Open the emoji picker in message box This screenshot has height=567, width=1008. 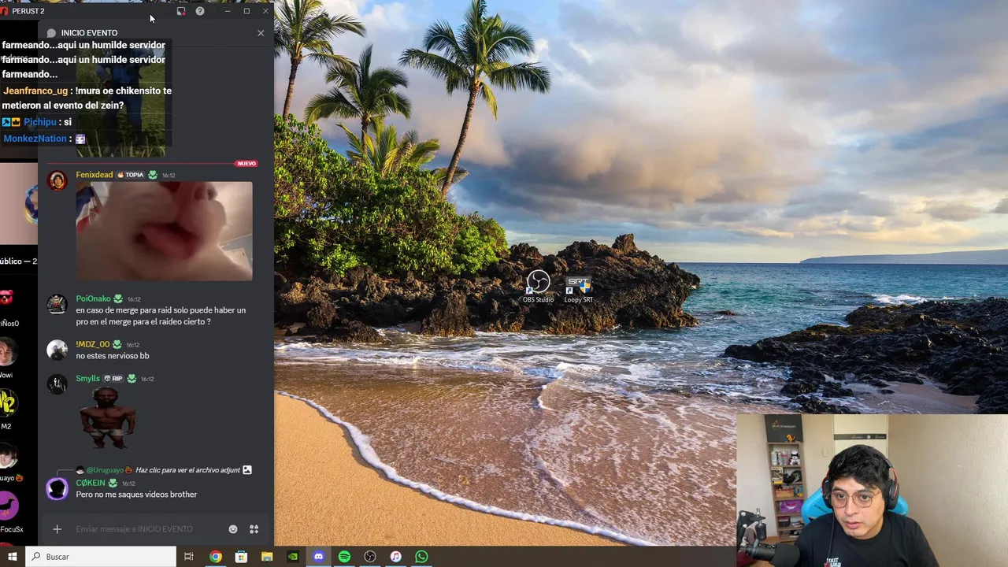pyautogui.click(x=233, y=529)
